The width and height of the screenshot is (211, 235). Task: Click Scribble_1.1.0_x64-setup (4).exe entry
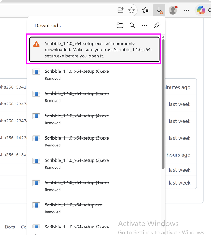coord(77,116)
